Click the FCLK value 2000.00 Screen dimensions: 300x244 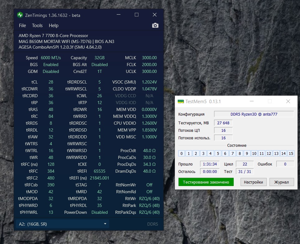coord(149,65)
